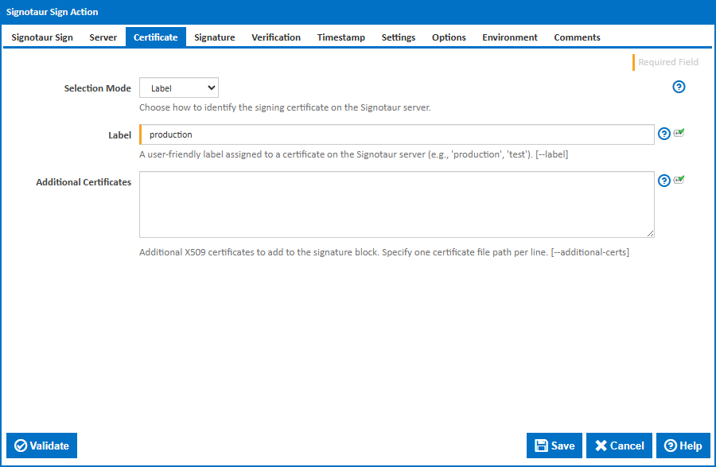Open help for Additional Certificates
The image size is (716, 467).
[x=663, y=181]
